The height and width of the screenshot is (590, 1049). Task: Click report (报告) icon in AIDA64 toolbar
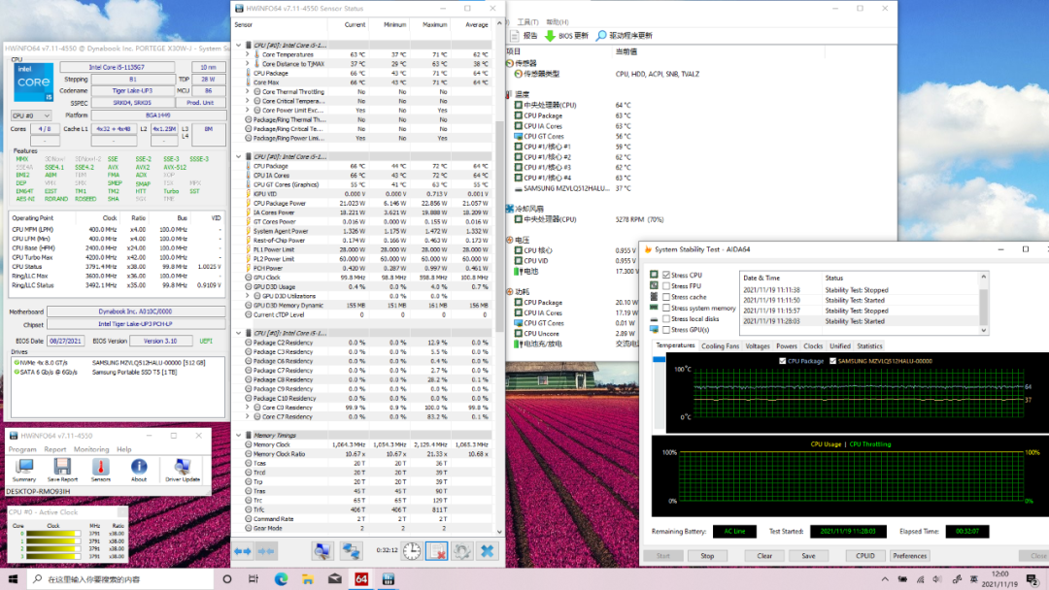click(x=515, y=35)
